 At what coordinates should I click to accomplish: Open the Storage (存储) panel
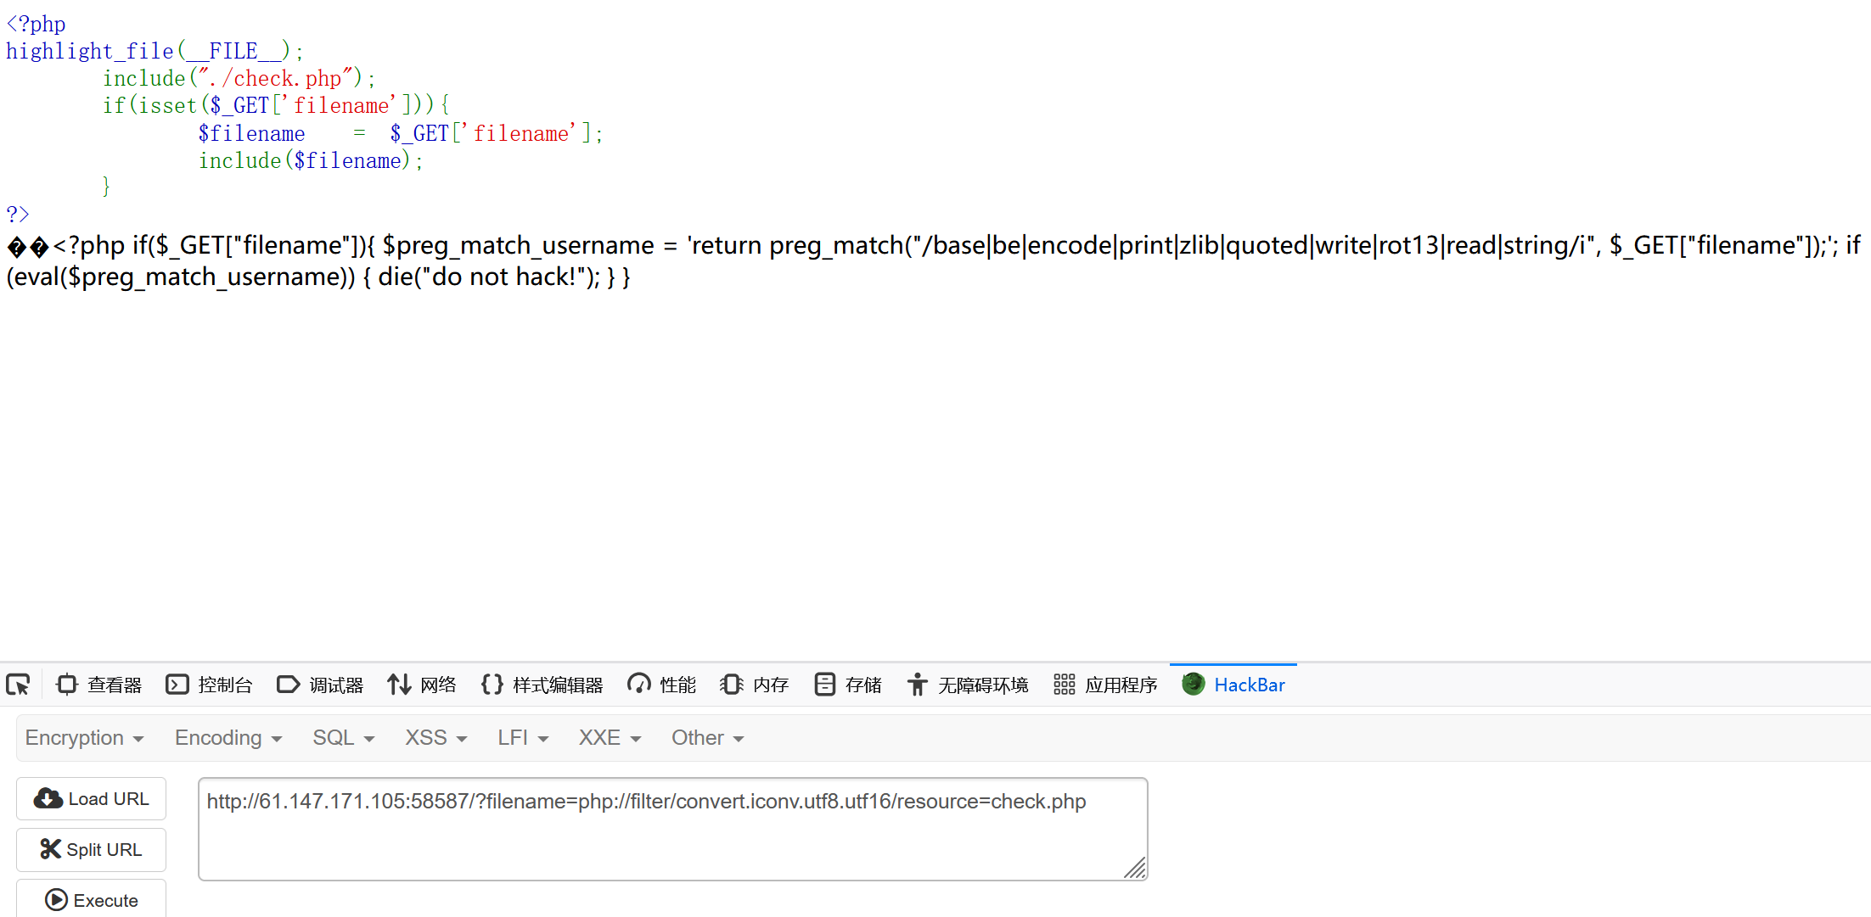pos(847,685)
